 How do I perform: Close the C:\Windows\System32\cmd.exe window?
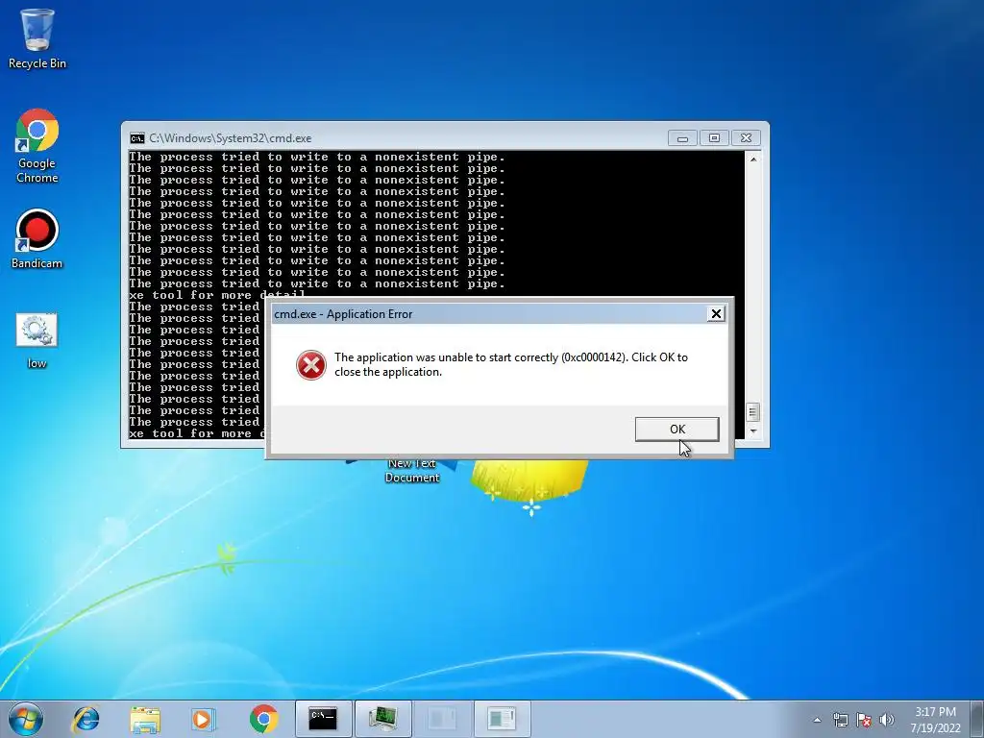(746, 138)
